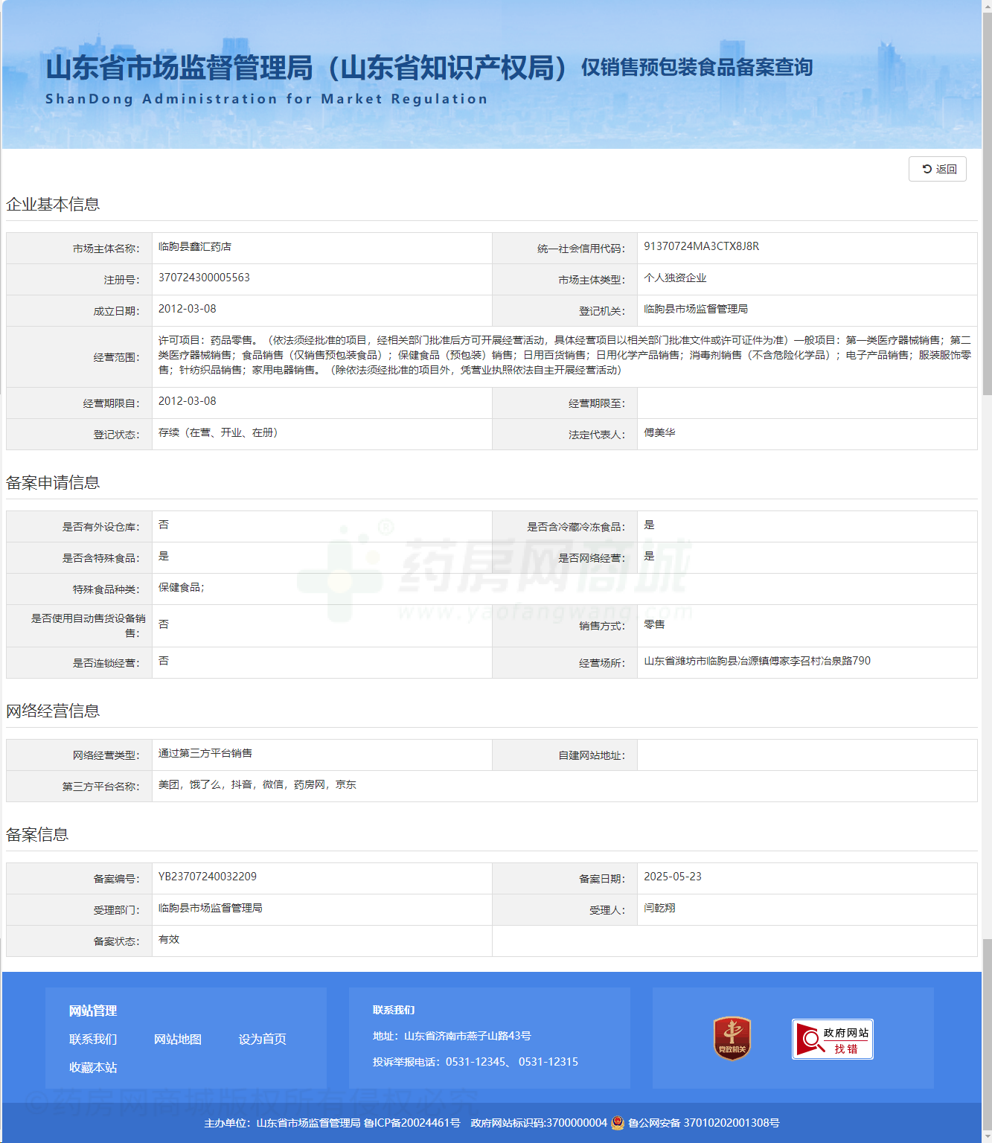Viewport: 992px width, 1143px height.
Task: Click the third-party platform names list
Action: (x=257, y=784)
